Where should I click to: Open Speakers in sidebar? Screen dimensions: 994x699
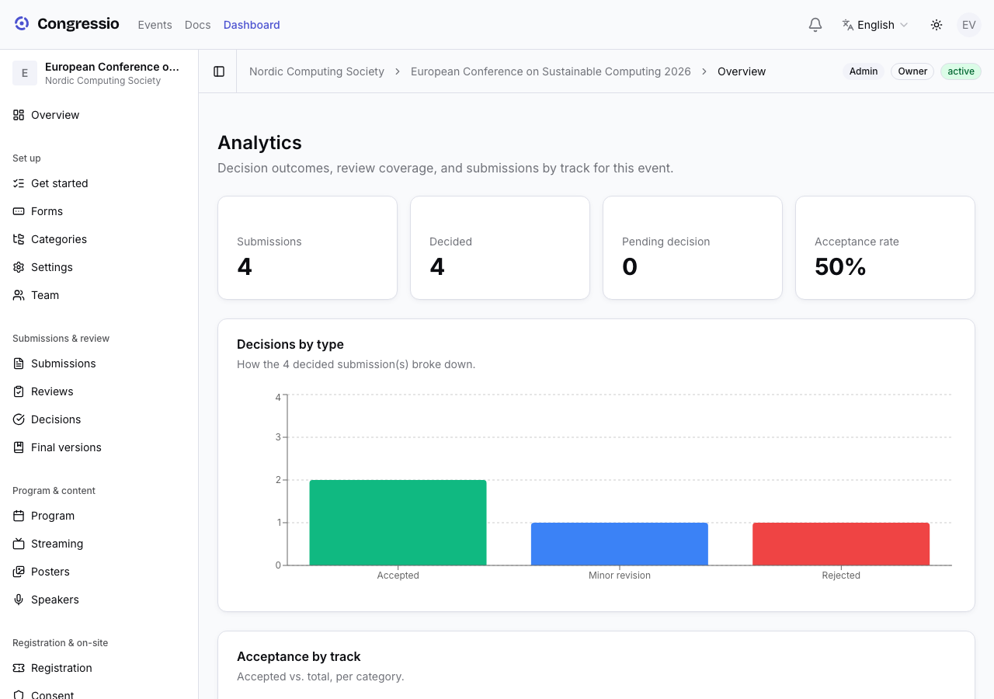pos(99,600)
